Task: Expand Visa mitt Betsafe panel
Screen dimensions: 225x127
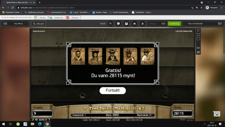Action: tap(194, 24)
